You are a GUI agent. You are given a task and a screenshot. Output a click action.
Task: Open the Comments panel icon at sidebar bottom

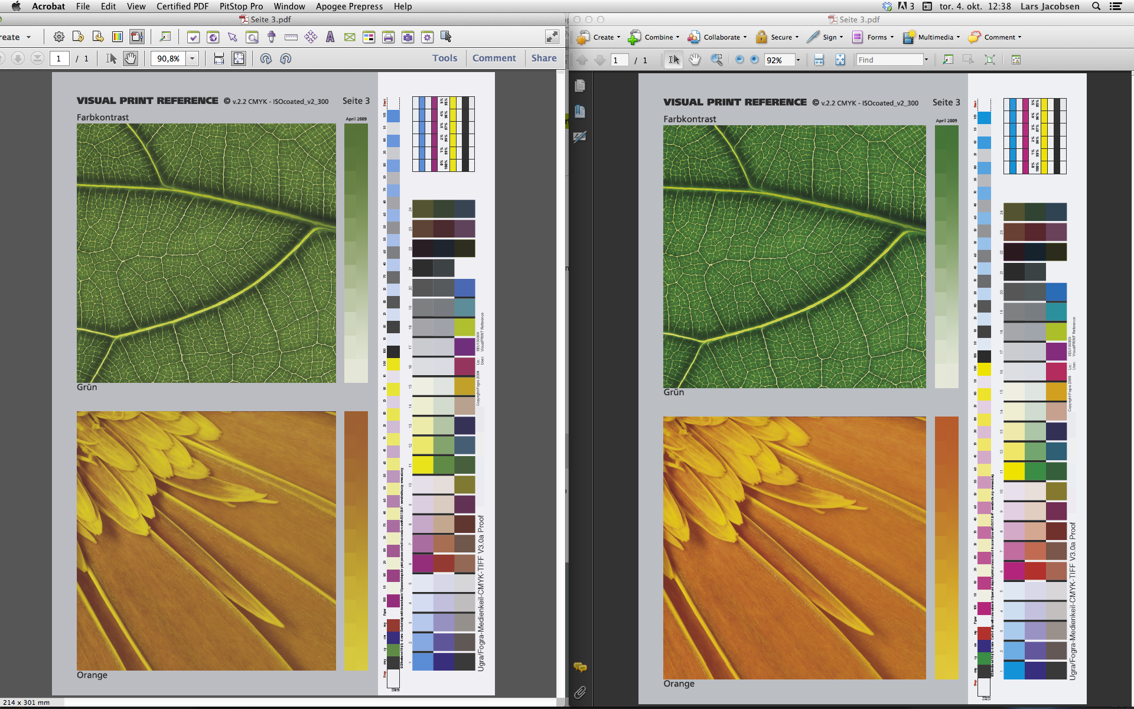pyautogui.click(x=580, y=667)
